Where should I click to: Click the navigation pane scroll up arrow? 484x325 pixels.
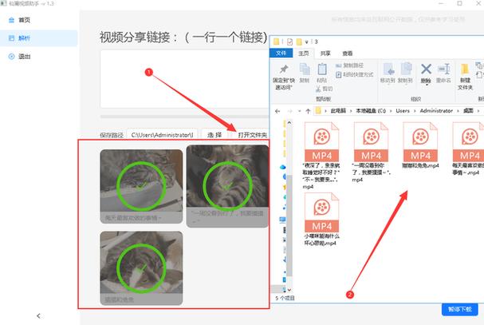289,123
